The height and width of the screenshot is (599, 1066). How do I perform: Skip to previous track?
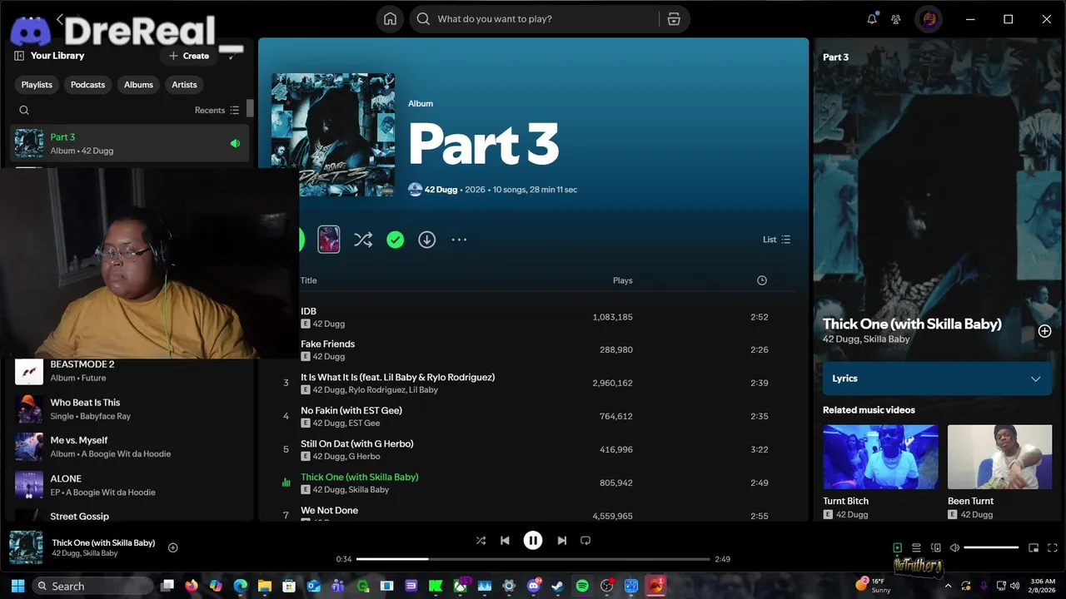(x=505, y=541)
